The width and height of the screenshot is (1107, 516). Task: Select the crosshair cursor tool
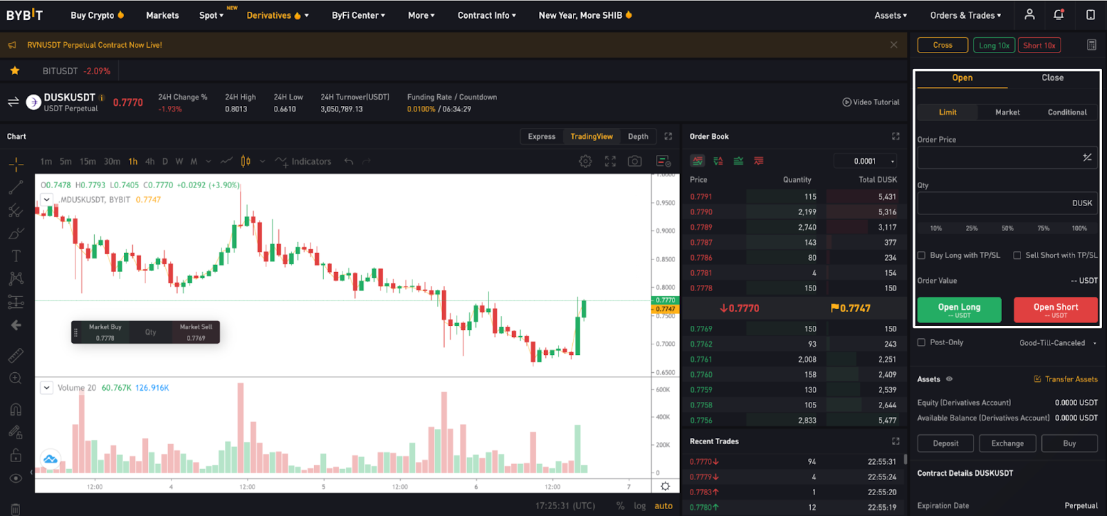[x=16, y=164]
